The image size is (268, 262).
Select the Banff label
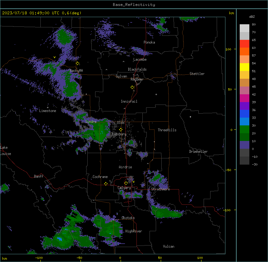point(39,176)
